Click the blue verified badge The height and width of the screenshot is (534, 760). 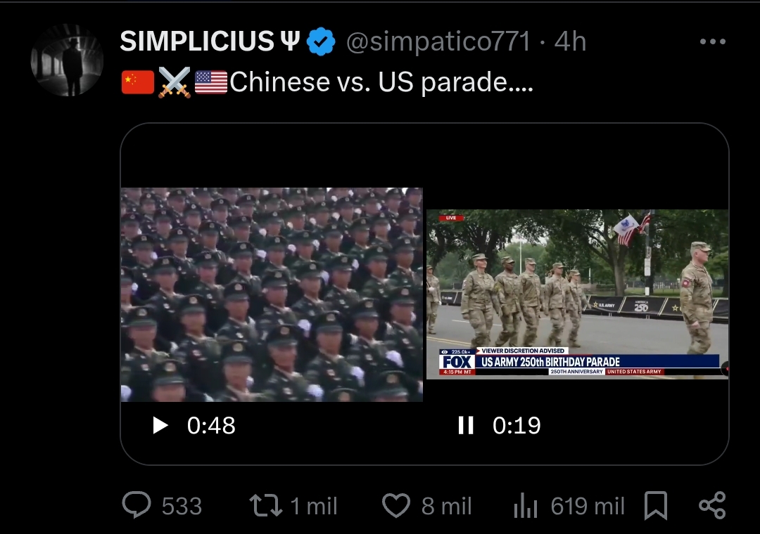pos(320,41)
